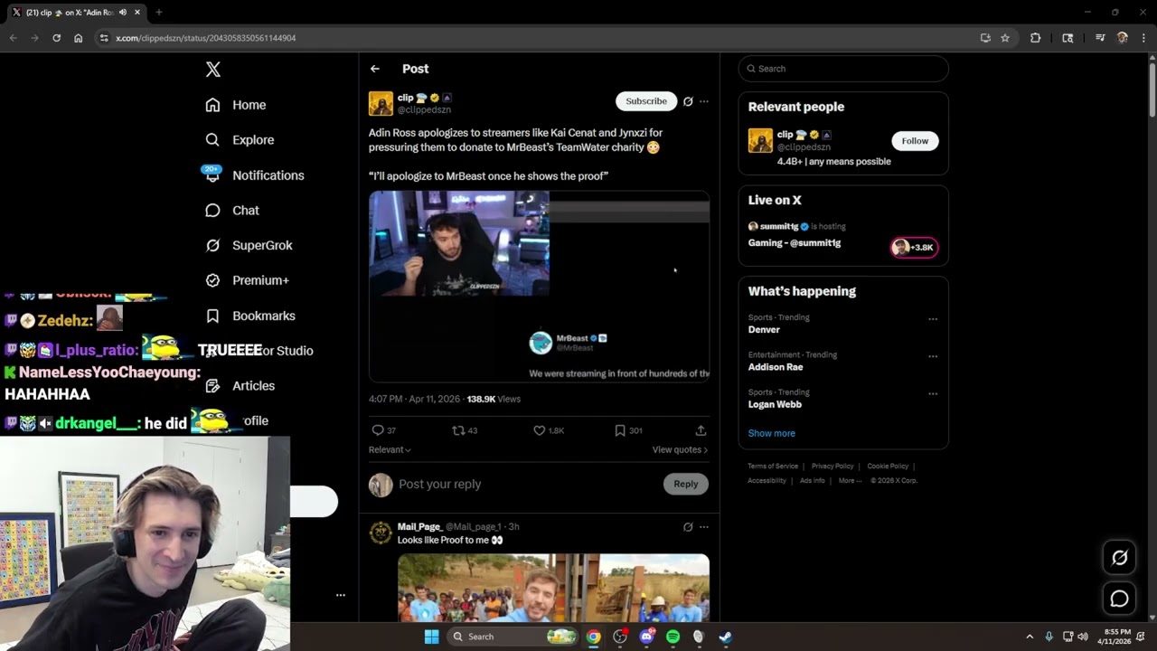Open Notifications in the sidebar

pyautogui.click(x=254, y=175)
